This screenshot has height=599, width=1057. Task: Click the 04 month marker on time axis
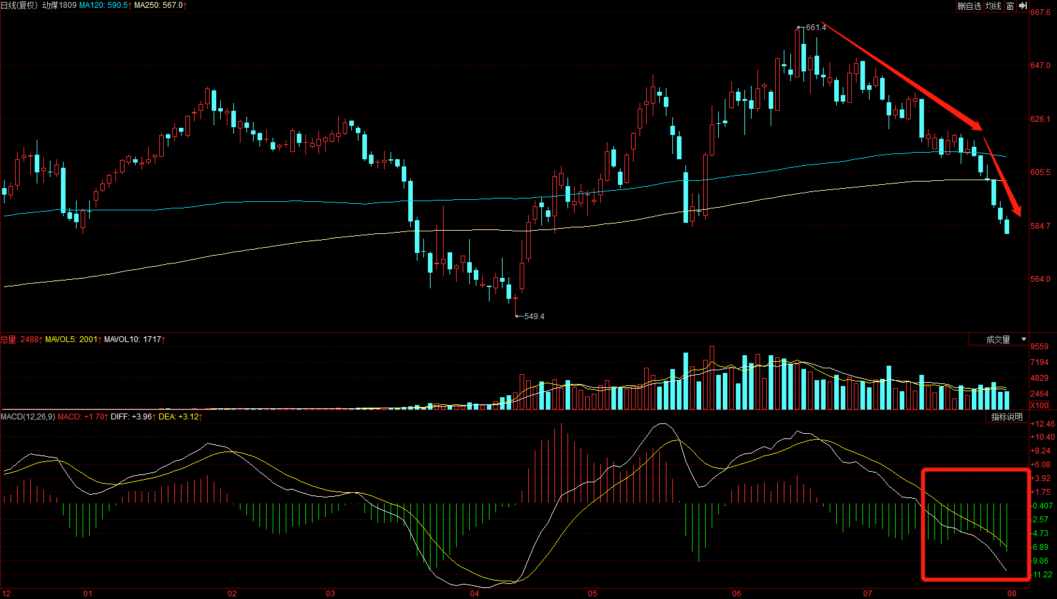click(x=474, y=594)
